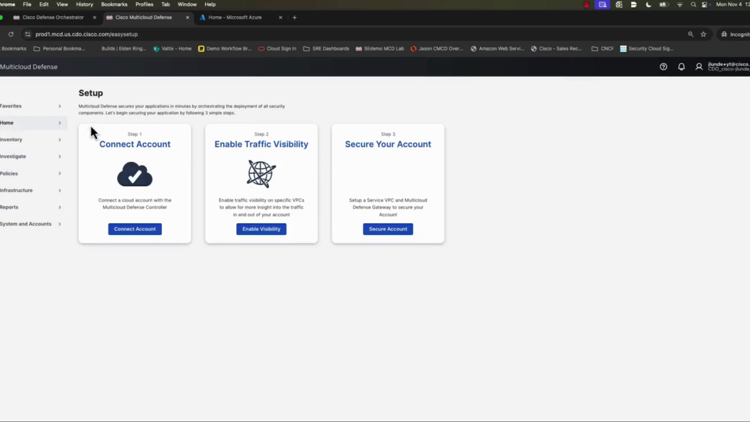Open the Incognito indicator
The height and width of the screenshot is (422, 750).
tap(735, 34)
